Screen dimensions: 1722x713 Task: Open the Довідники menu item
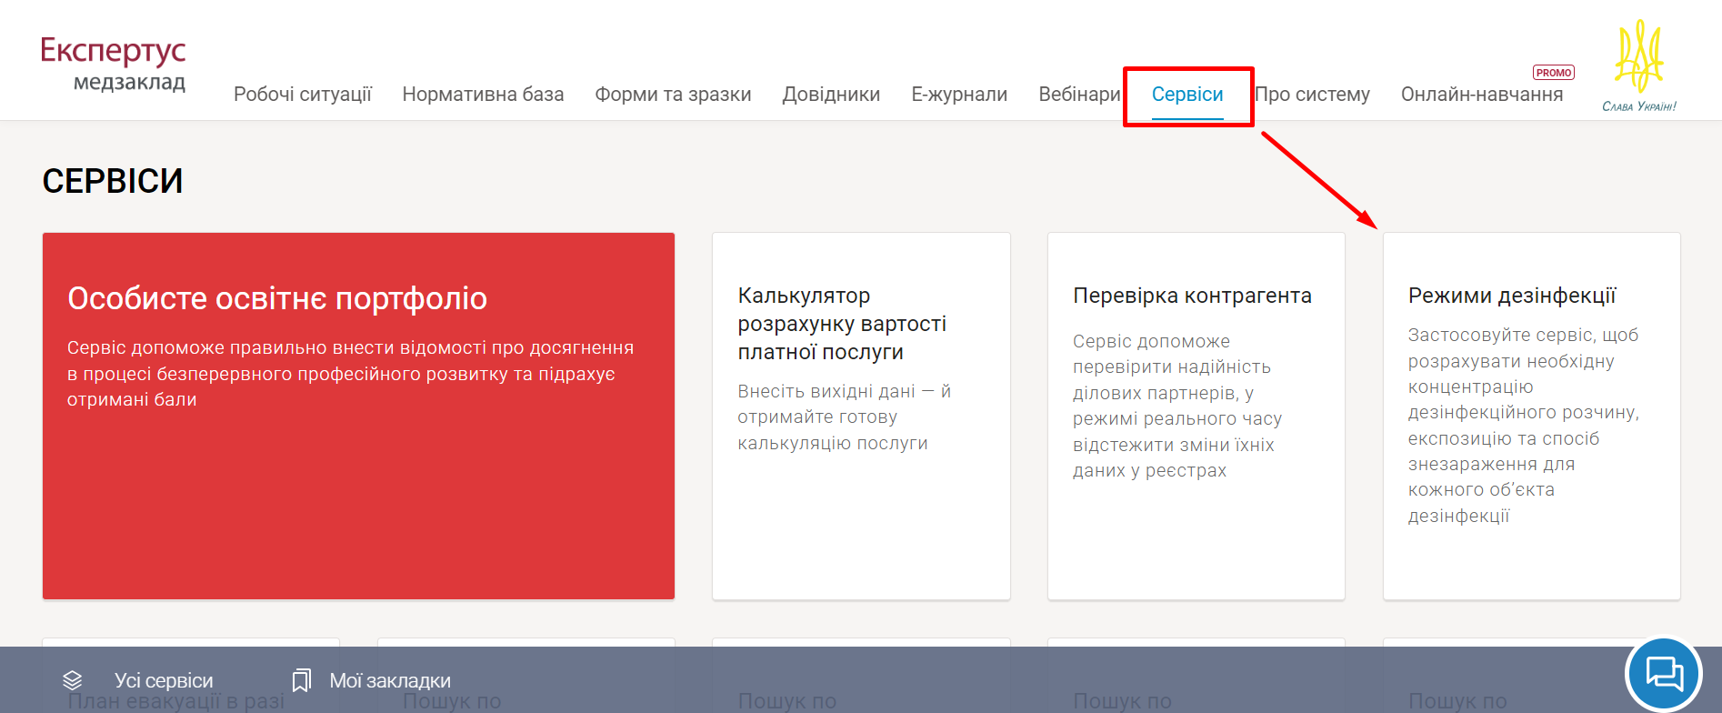click(831, 95)
